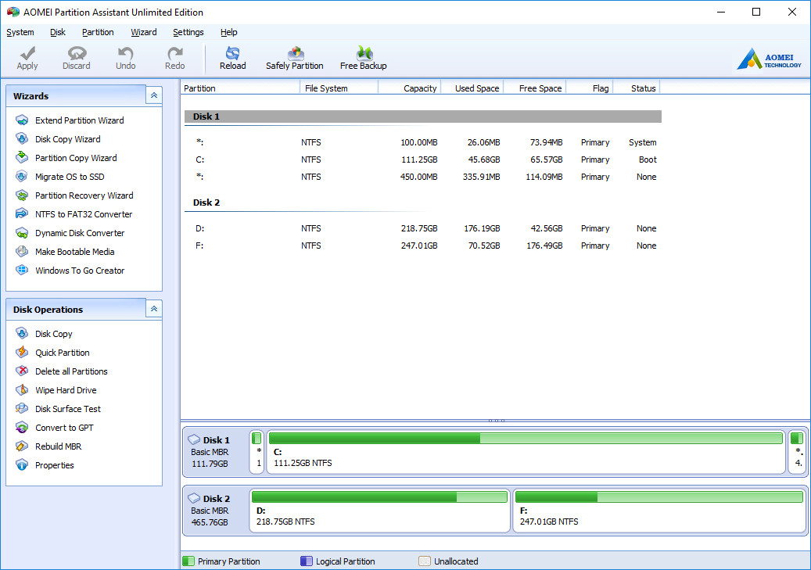
Task: Open the Wizard menu
Action: (143, 32)
